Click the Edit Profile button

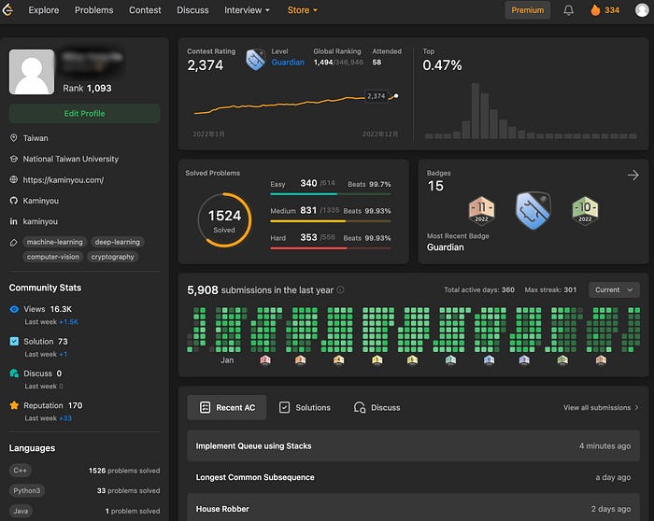(84, 113)
